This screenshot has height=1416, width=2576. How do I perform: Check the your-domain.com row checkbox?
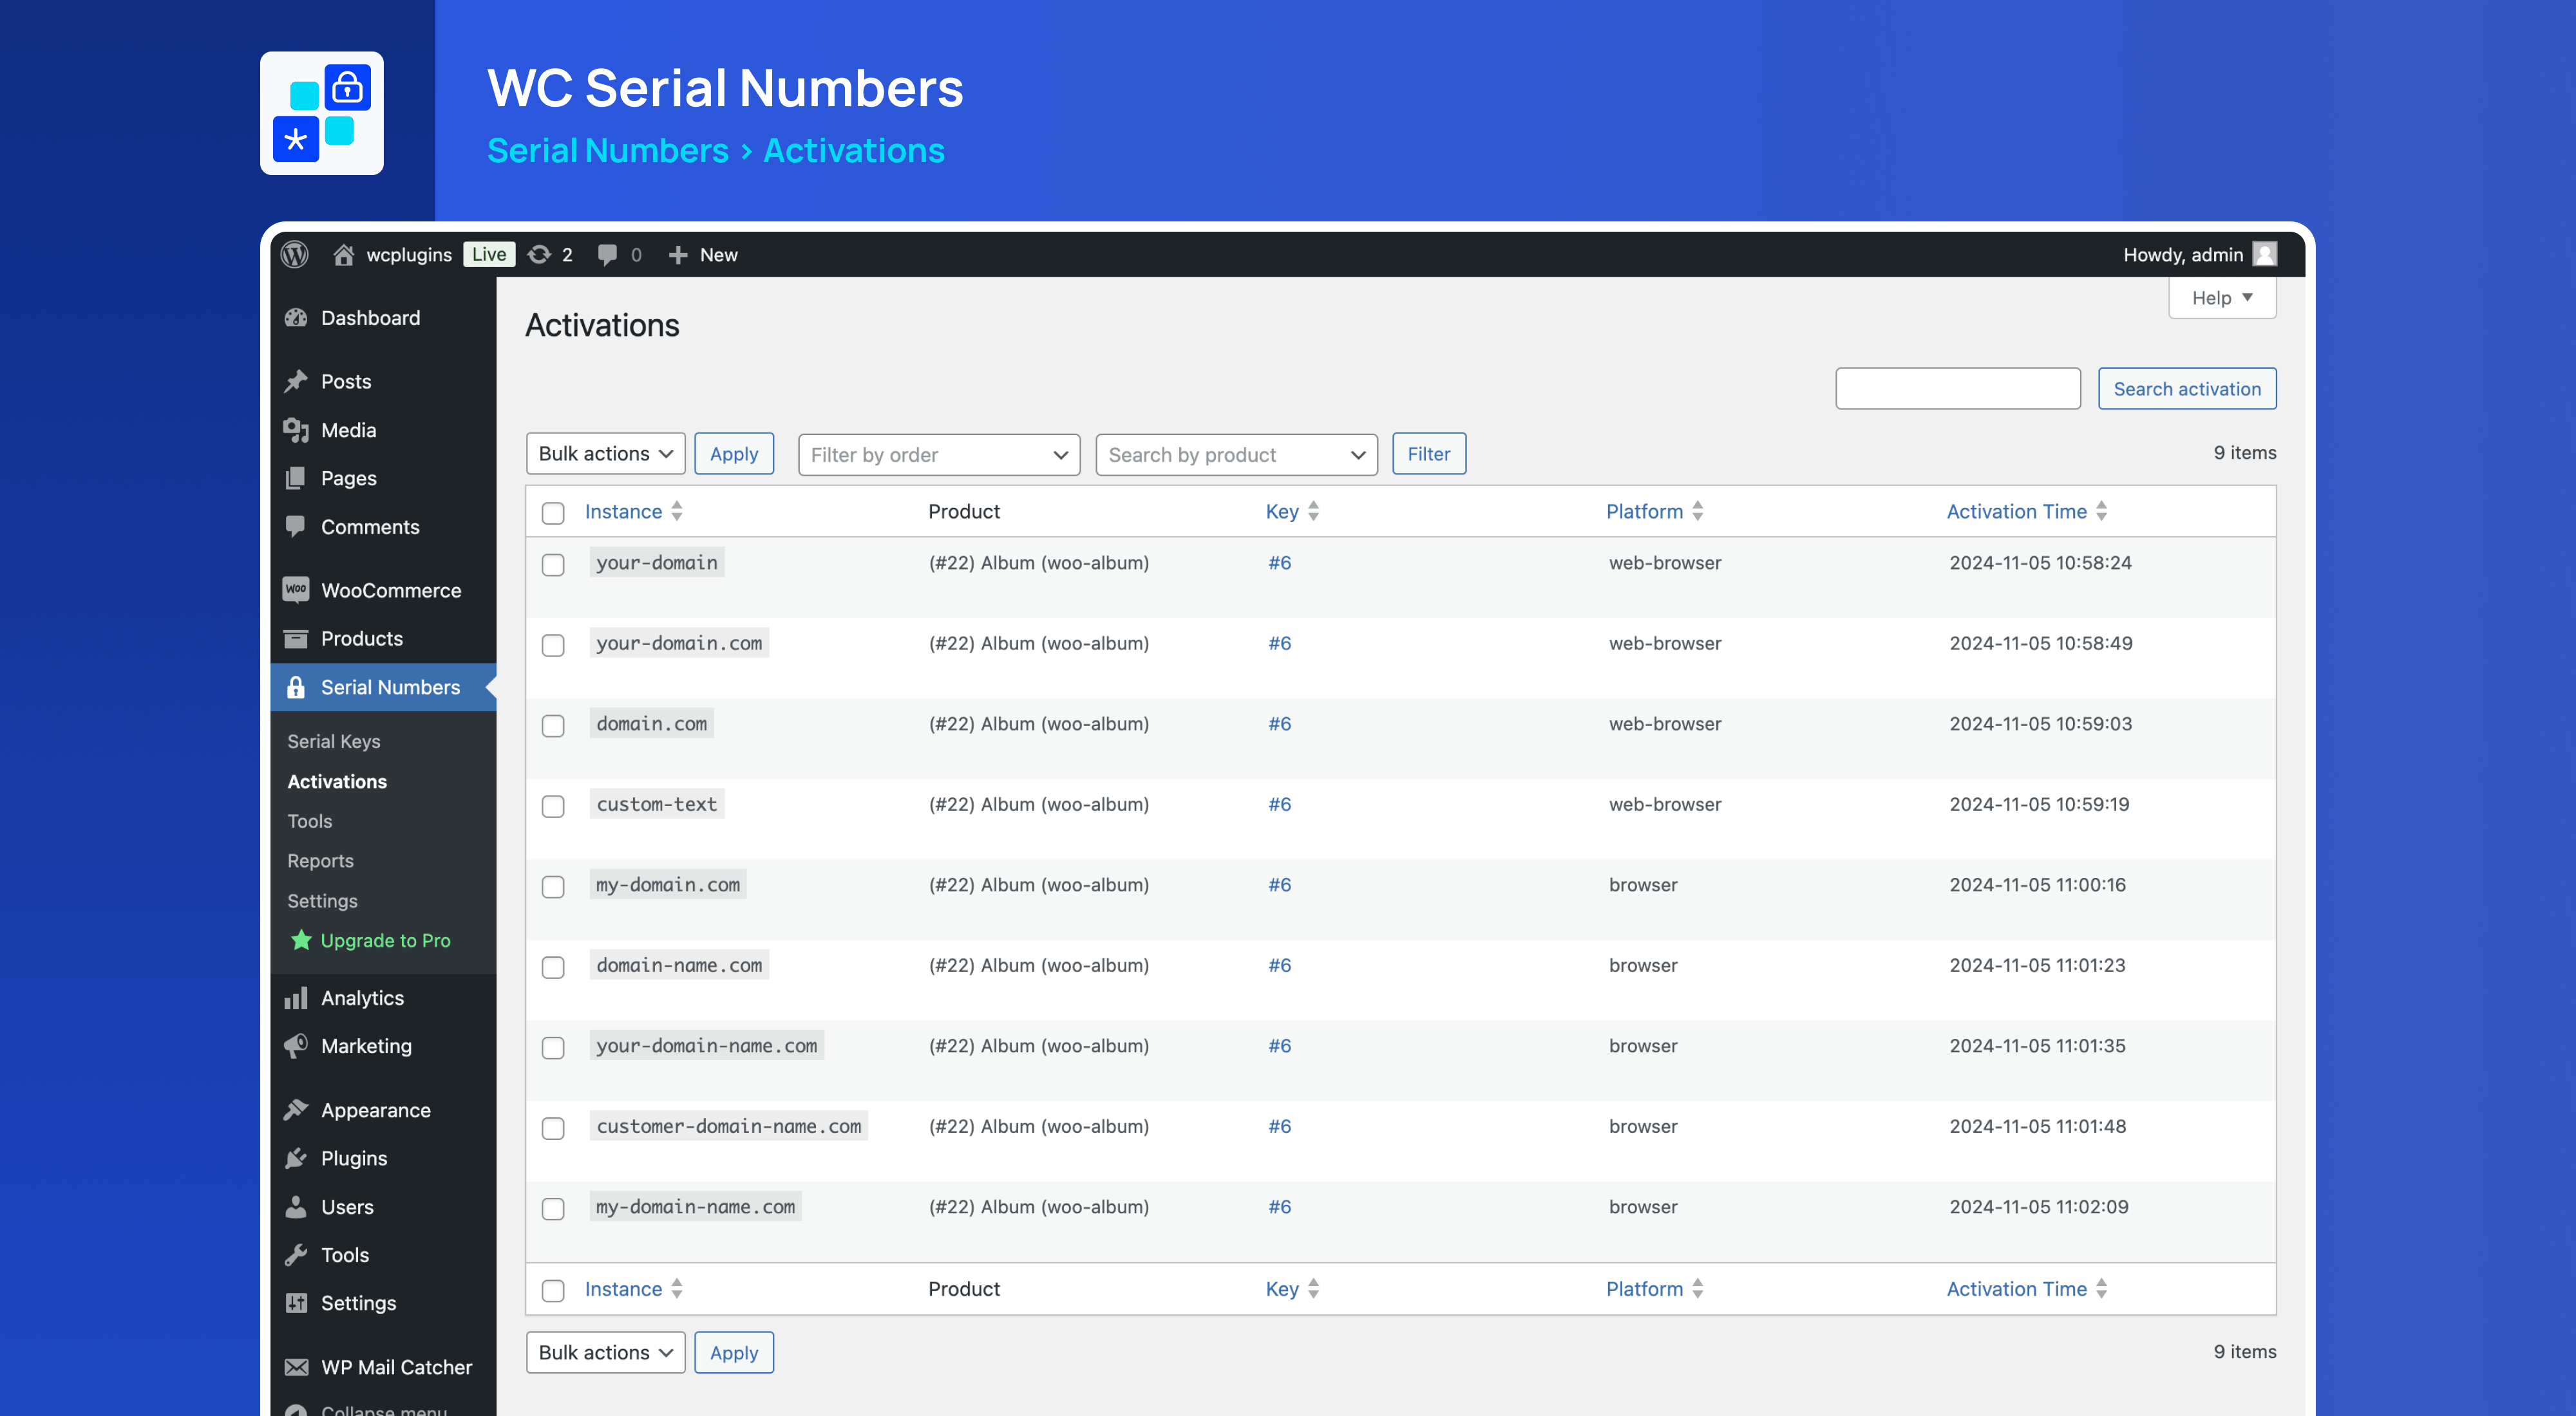[553, 646]
